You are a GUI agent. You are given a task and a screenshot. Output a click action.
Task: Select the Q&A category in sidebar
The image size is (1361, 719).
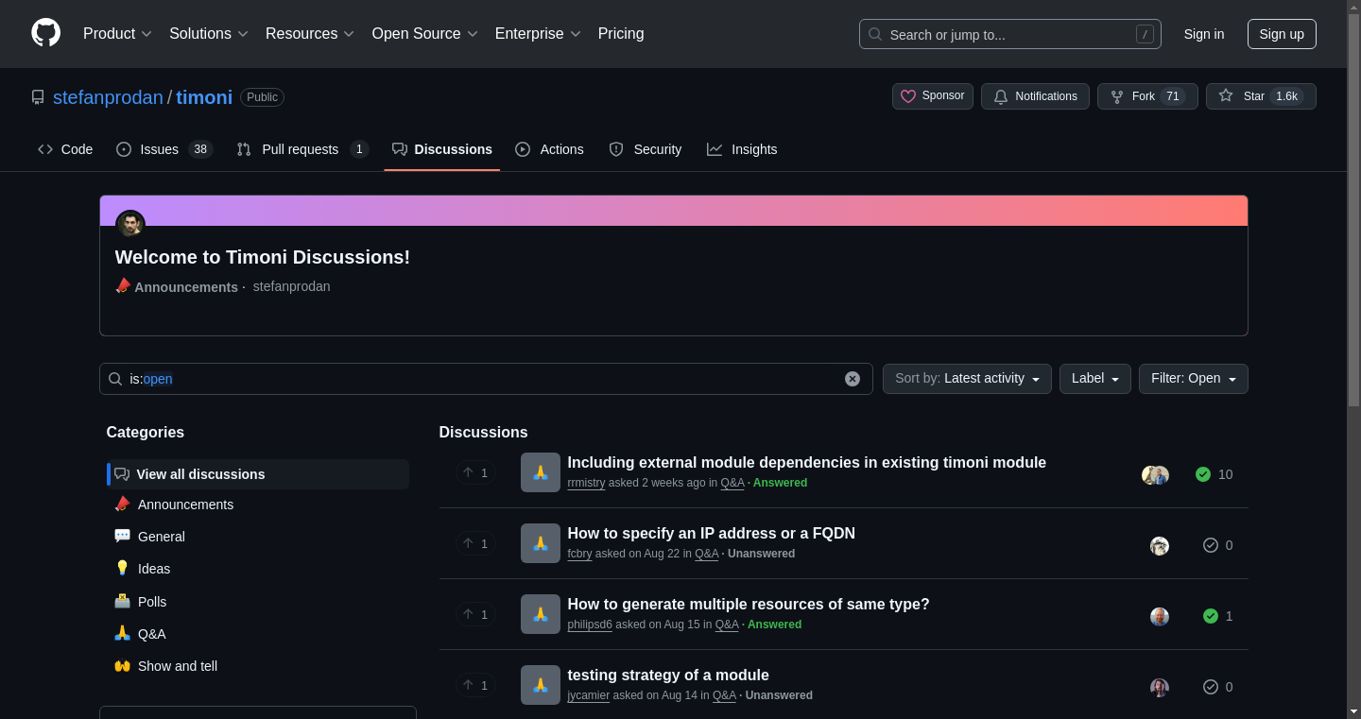(258, 634)
